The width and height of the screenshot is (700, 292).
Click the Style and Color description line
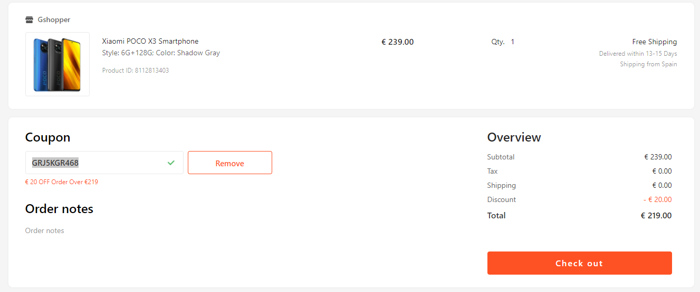(161, 53)
